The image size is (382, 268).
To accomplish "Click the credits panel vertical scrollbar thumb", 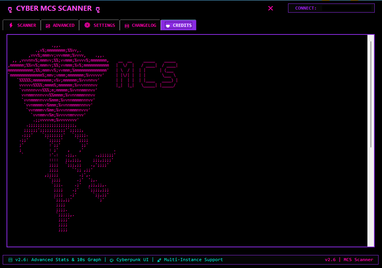I will tap(370, 94).
